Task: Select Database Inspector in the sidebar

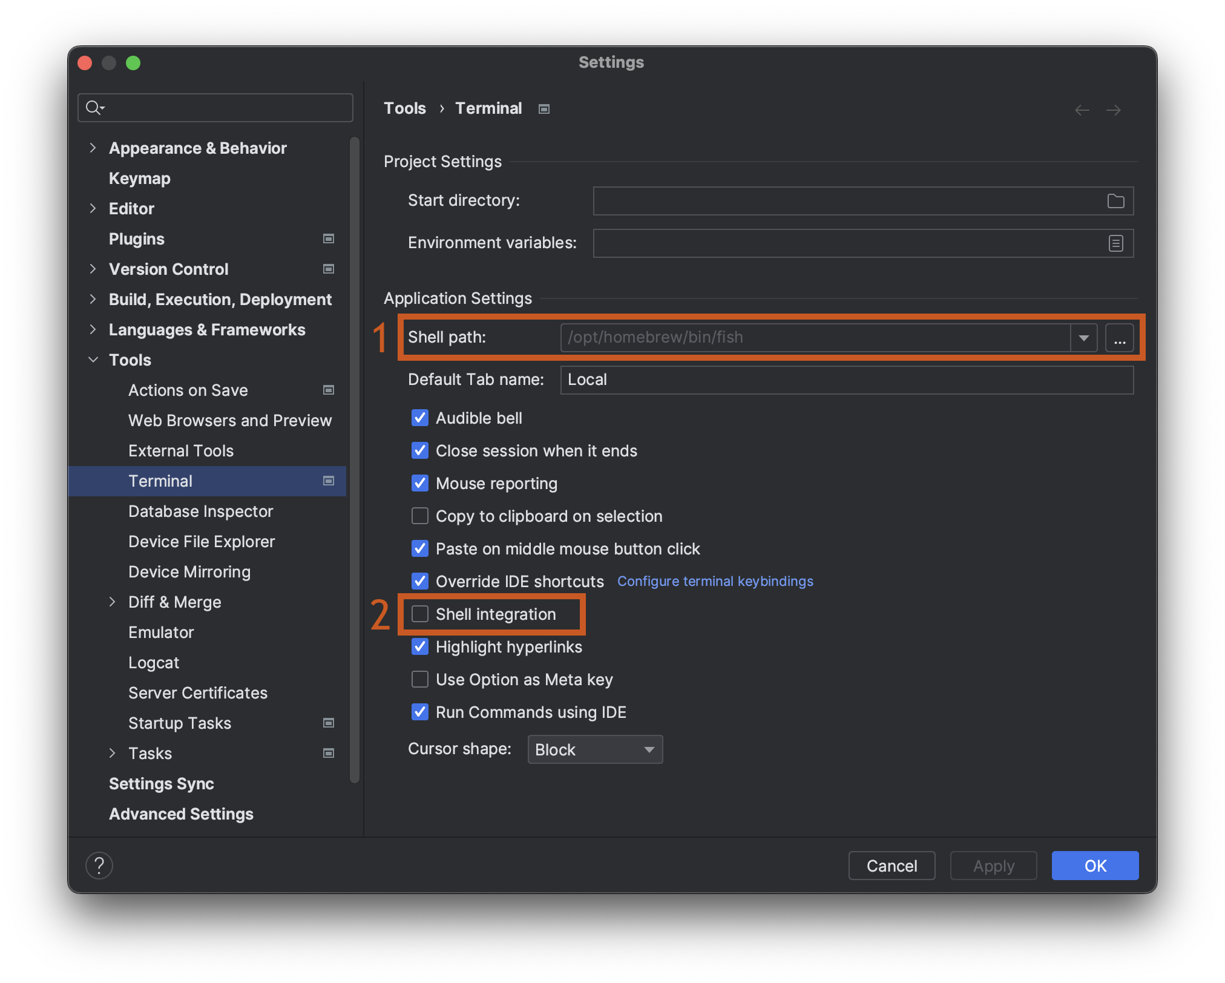Action: [x=200, y=511]
